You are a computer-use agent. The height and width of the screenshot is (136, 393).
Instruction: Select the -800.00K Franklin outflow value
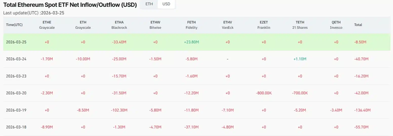tap(264, 93)
